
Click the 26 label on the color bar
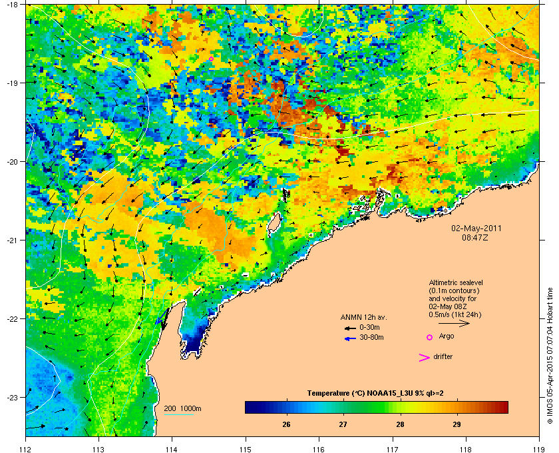click(286, 424)
